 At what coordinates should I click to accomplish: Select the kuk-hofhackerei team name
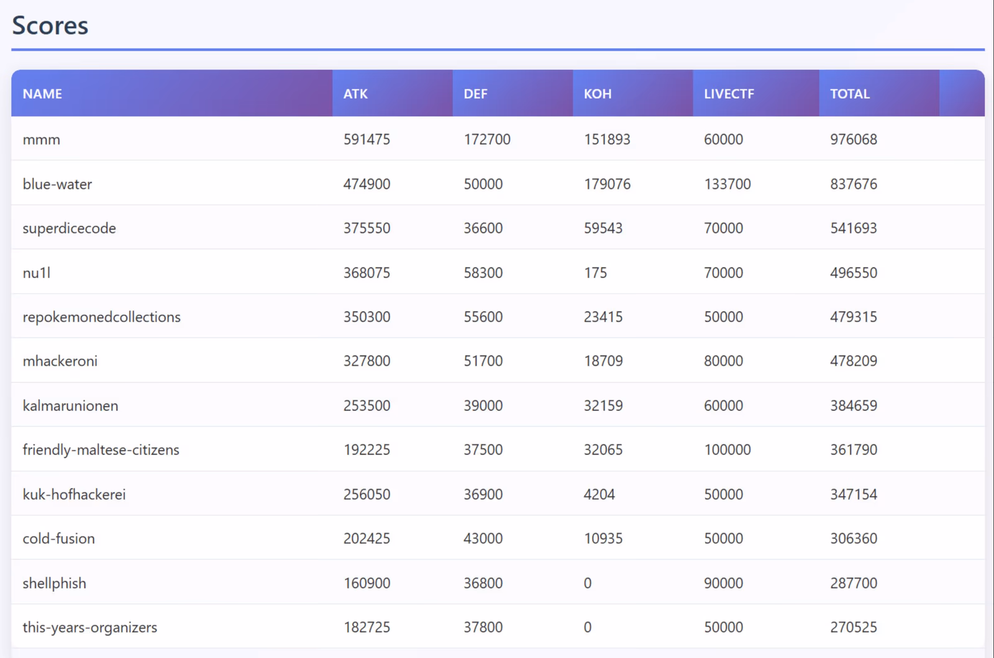tap(74, 495)
